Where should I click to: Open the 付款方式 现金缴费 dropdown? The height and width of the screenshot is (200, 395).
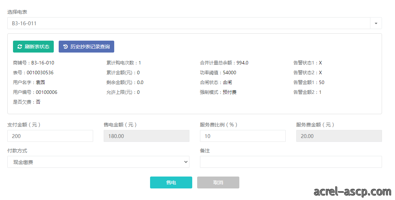tap(98, 162)
